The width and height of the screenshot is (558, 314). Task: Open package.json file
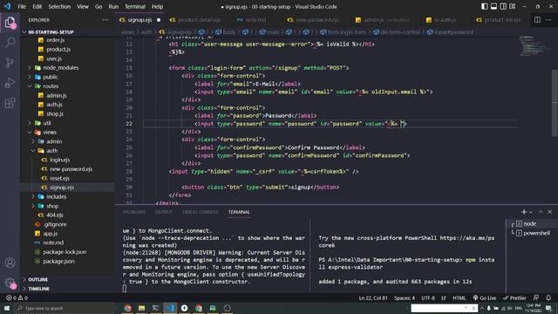(58, 261)
